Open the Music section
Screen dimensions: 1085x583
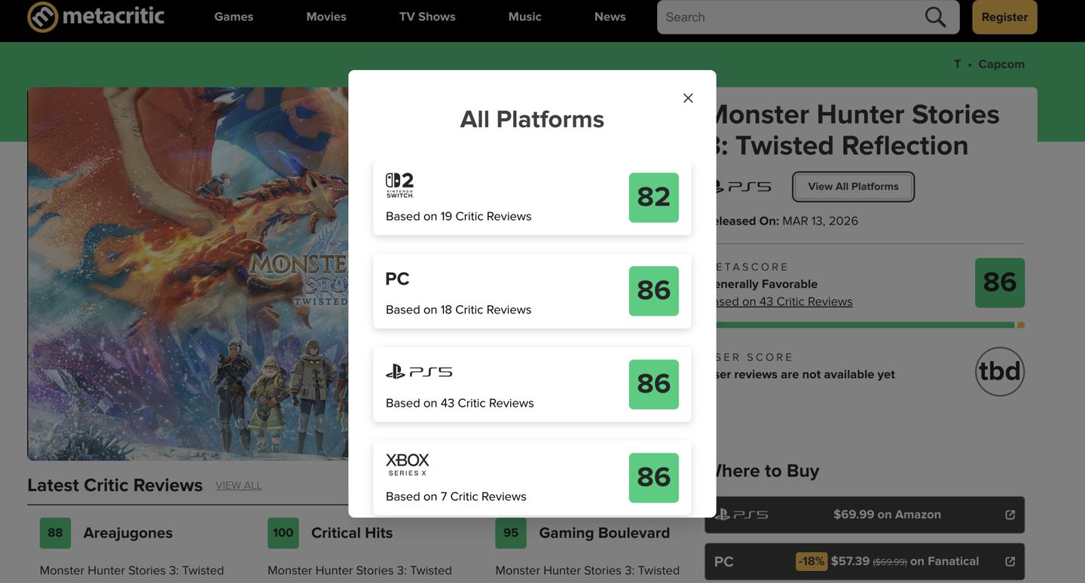524,17
